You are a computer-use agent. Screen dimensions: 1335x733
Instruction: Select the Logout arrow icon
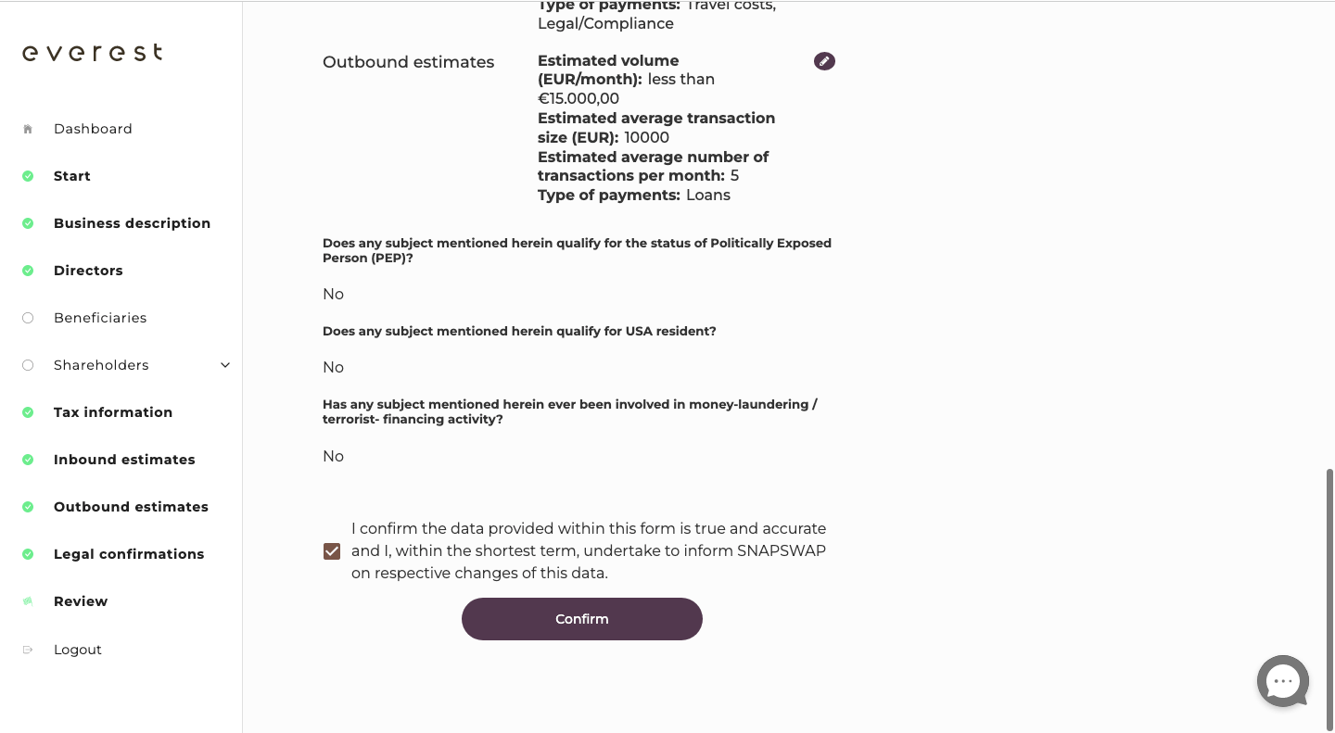[x=28, y=649]
